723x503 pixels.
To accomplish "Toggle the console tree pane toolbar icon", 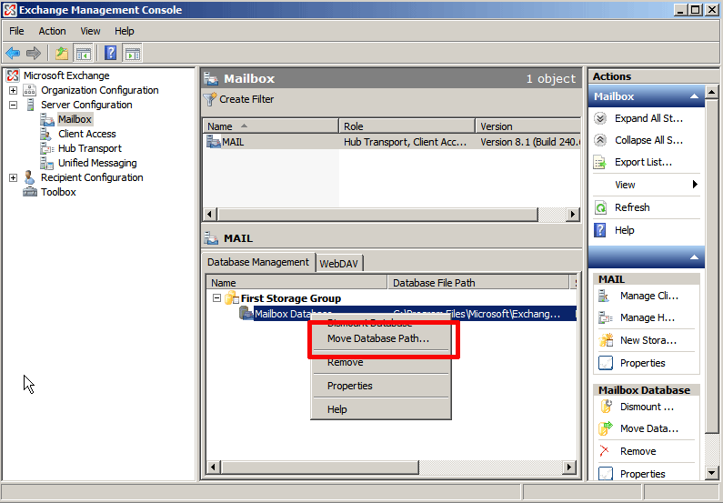I will pos(84,53).
